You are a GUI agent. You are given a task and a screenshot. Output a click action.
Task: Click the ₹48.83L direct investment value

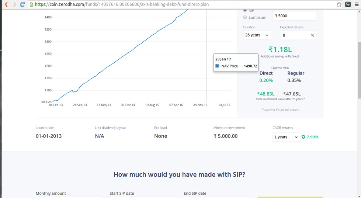tap(266, 94)
